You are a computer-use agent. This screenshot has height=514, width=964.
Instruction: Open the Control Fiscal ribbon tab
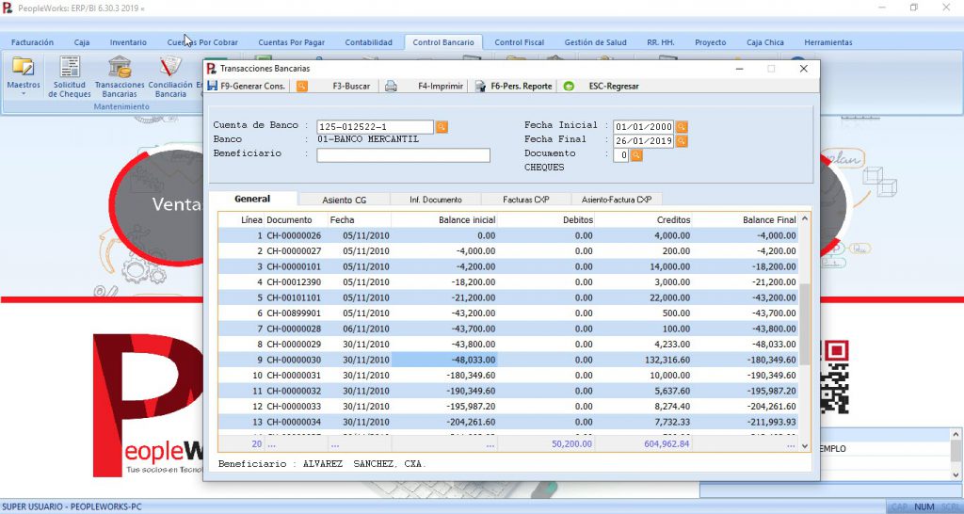tap(519, 42)
